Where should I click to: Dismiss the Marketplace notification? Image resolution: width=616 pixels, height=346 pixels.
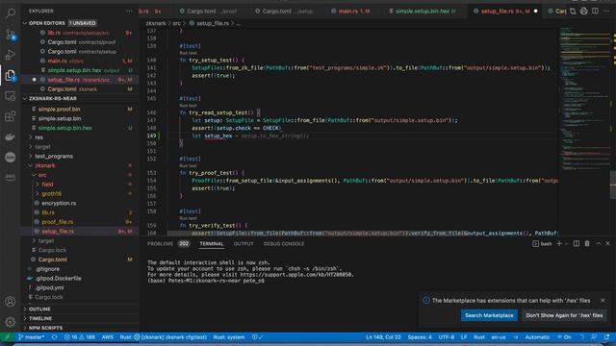click(603, 300)
